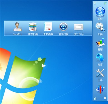This screenshot has height=104, width=108.
Task: Open the 安检 globe icon
Action: pyautogui.click(x=100, y=12)
